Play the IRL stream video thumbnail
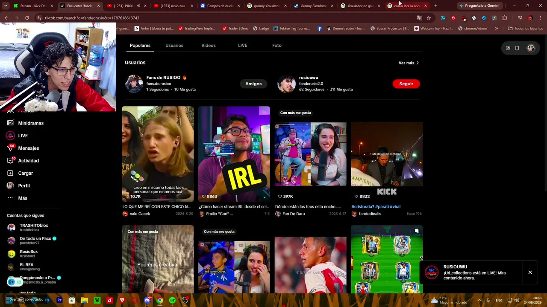This screenshot has width=547, height=307. [x=234, y=154]
